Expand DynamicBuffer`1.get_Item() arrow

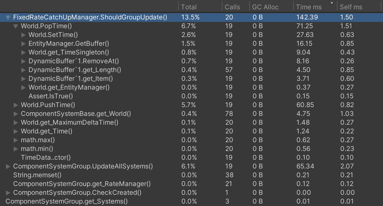coord(23,79)
